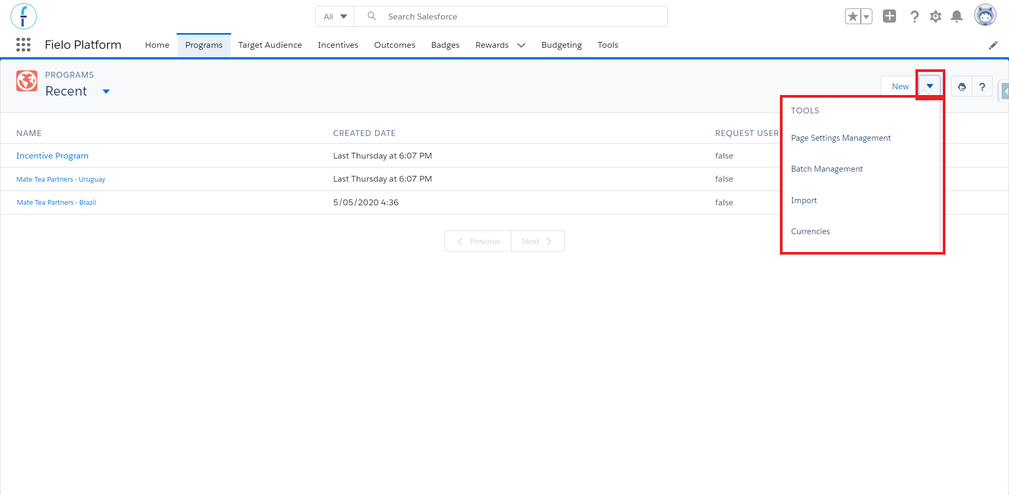Click the REQUEST USER column header

click(x=747, y=133)
